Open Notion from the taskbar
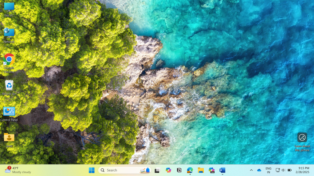Image resolution: width=314 pixels, height=176 pixels. point(179,170)
